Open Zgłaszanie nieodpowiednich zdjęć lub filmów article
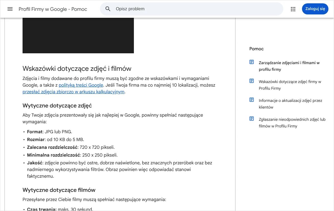The width and height of the screenshot is (334, 211). click(x=292, y=123)
